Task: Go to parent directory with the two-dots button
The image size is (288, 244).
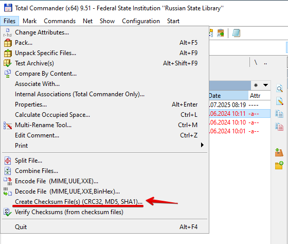Action: (265, 63)
